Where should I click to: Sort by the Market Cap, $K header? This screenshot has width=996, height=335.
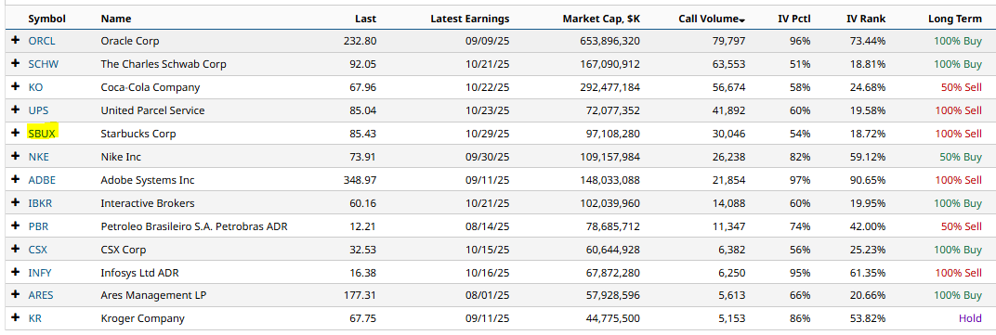pyautogui.click(x=601, y=19)
